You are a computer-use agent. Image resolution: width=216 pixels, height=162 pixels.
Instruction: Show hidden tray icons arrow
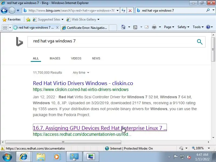[x=169, y=157]
